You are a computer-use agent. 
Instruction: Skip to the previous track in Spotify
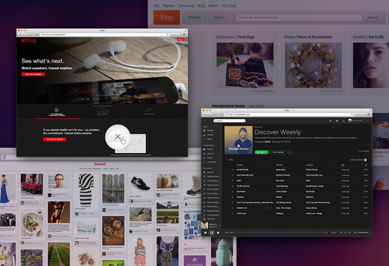point(205,232)
